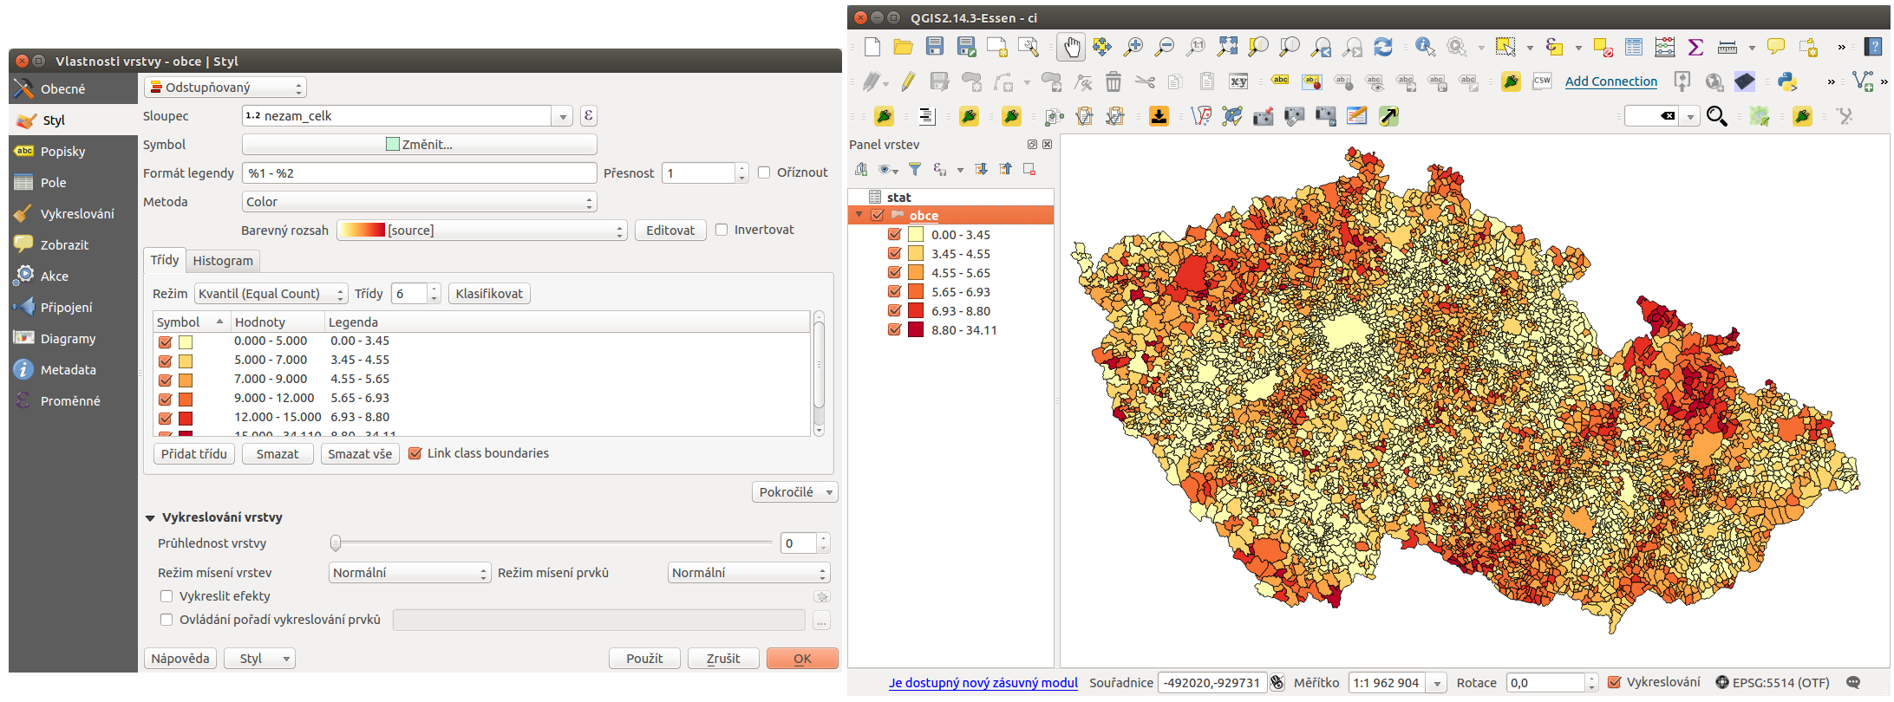Open the Režim Kvantil dropdown
This screenshot has height=702, width=1894.
271,294
